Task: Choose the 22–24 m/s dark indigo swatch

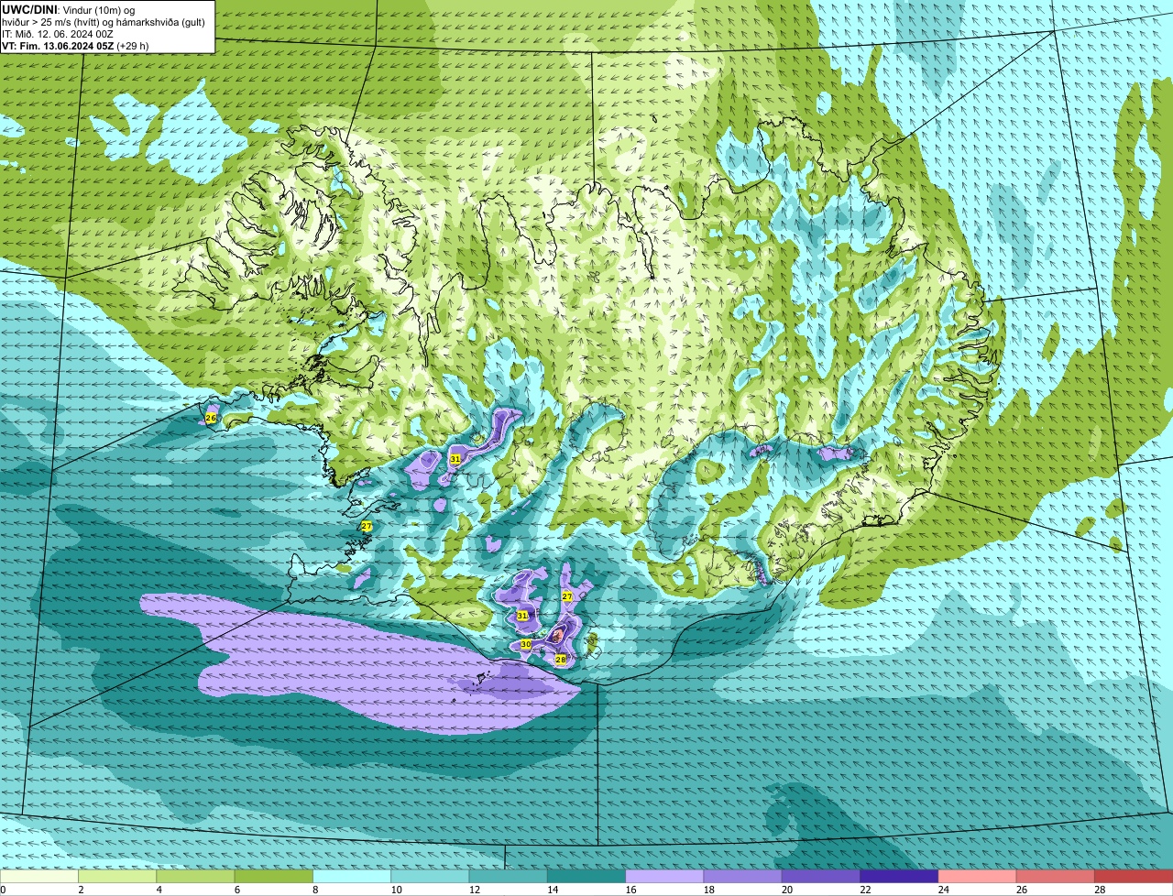Action: [x=899, y=876]
